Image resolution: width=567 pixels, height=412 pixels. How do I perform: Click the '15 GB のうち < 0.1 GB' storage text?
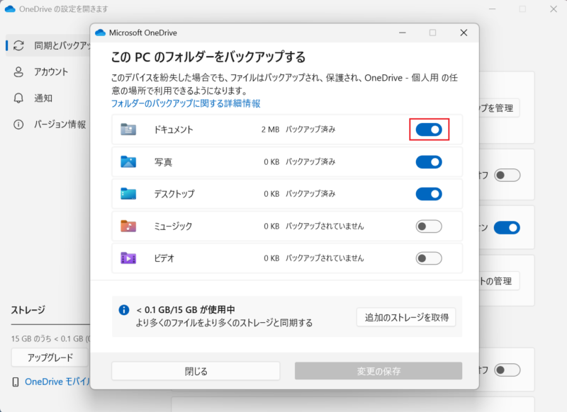pyautogui.click(x=47, y=338)
